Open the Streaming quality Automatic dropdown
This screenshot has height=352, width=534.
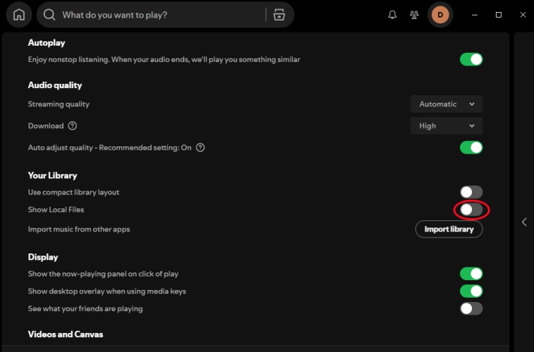[x=446, y=103]
